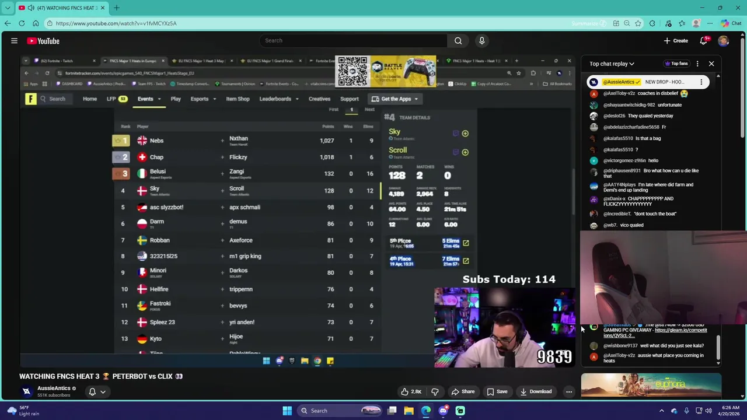
Task: Expand Creatives menu in Fortnite Tracker
Action: 319,99
